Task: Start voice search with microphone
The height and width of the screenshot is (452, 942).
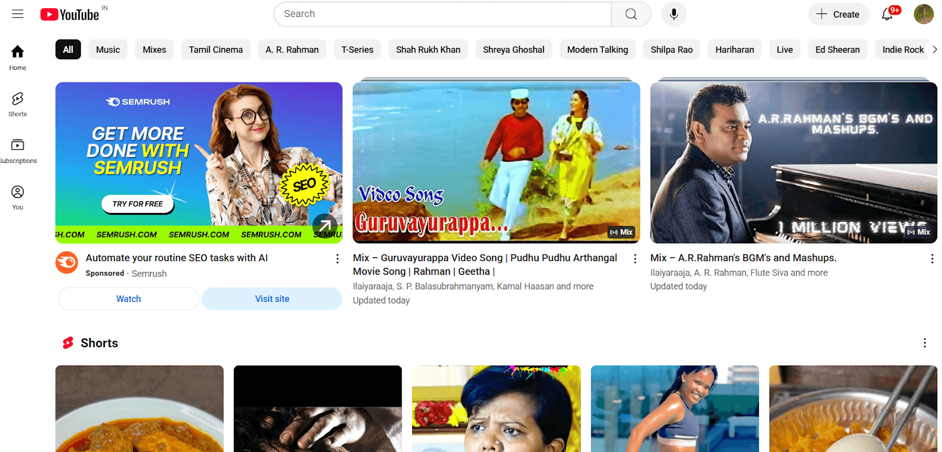Action: [x=674, y=14]
